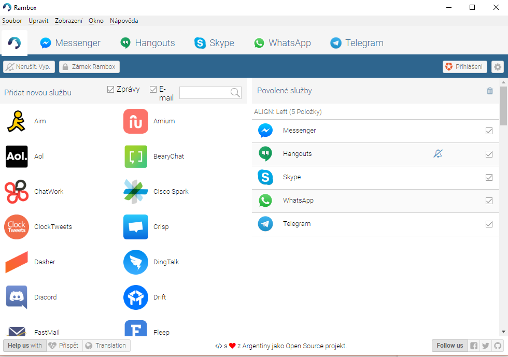This screenshot has height=357, width=508.
Task: Click the enabled services vertical scrollbar thumb
Action: [503, 106]
